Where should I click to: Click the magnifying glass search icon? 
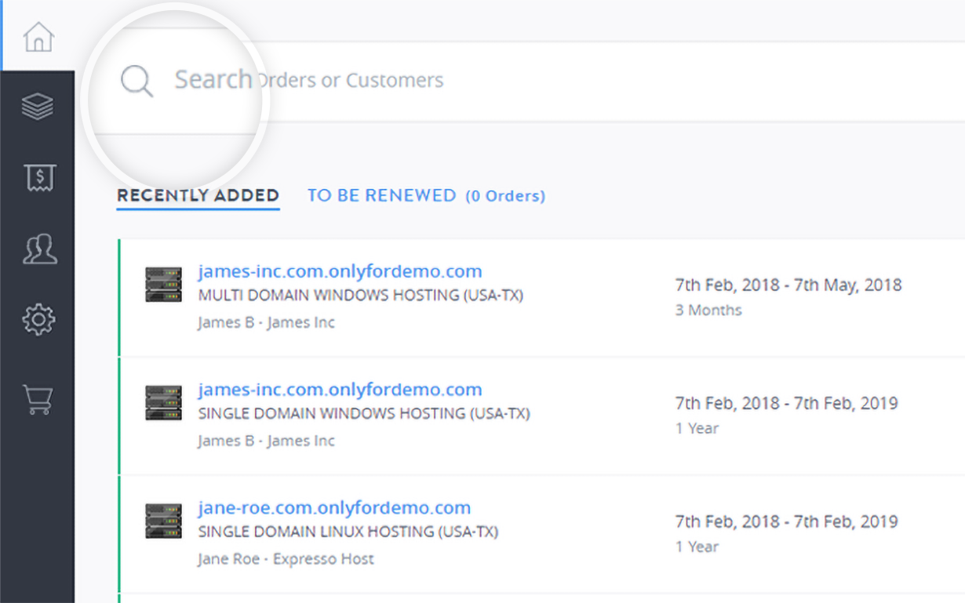(137, 81)
